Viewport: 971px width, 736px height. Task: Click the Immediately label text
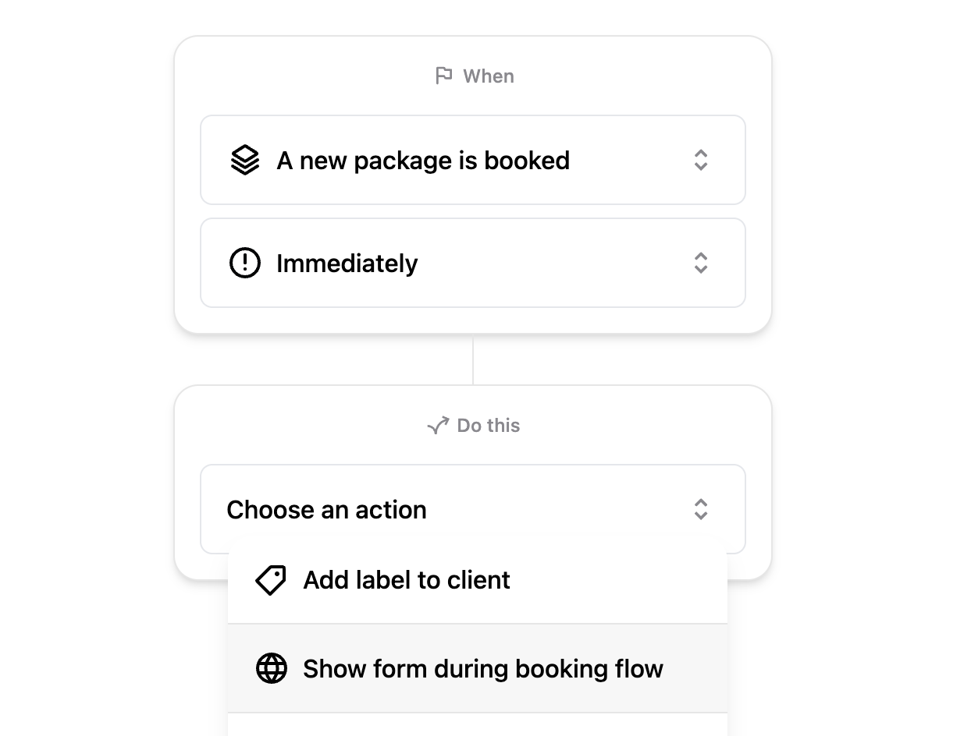pos(347,264)
